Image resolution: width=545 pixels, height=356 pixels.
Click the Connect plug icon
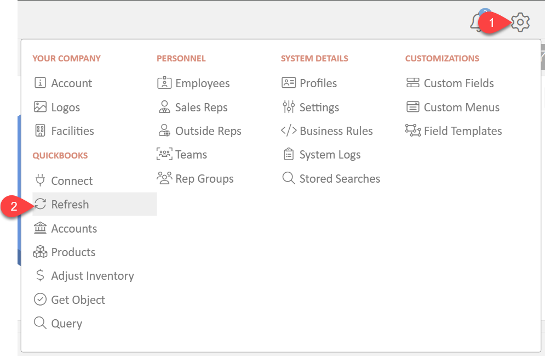41,180
